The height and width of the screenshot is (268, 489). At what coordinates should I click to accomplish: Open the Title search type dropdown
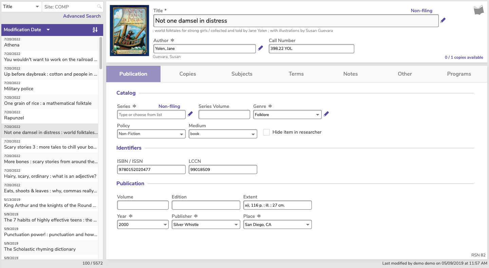[x=21, y=7]
